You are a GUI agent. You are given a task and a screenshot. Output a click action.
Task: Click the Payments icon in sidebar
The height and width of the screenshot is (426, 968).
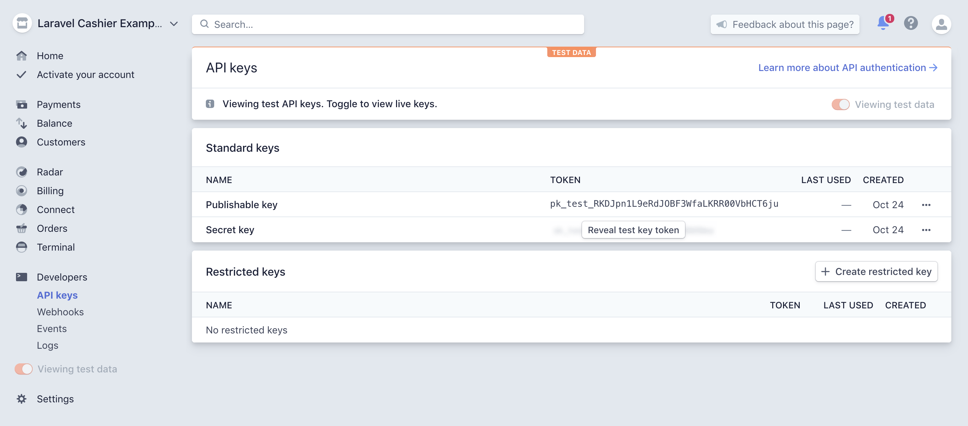click(x=22, y=104)
